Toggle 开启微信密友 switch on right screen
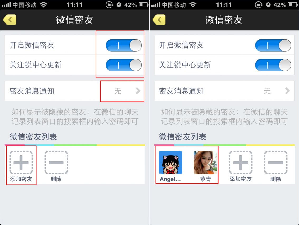 coord(273,45)
